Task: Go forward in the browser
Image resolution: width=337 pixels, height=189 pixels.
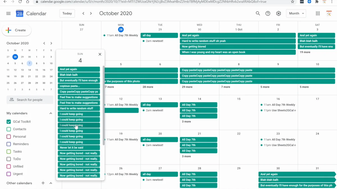Action: pyautogui.click(x=12, y=2)
